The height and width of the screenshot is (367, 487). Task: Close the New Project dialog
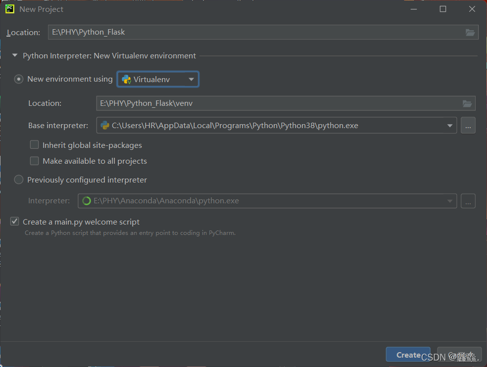click(472, 9)
